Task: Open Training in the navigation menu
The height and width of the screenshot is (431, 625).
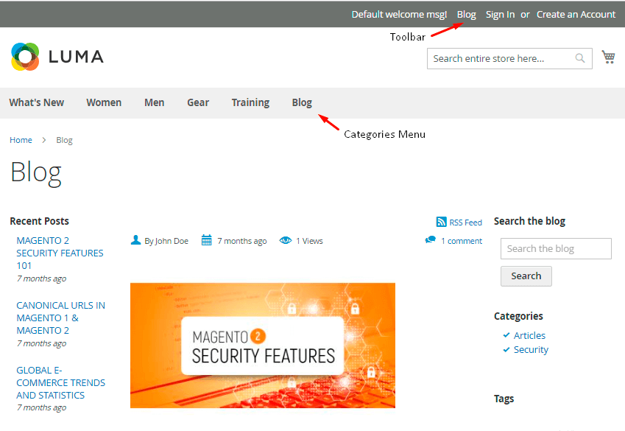Action: pos(250,102)
